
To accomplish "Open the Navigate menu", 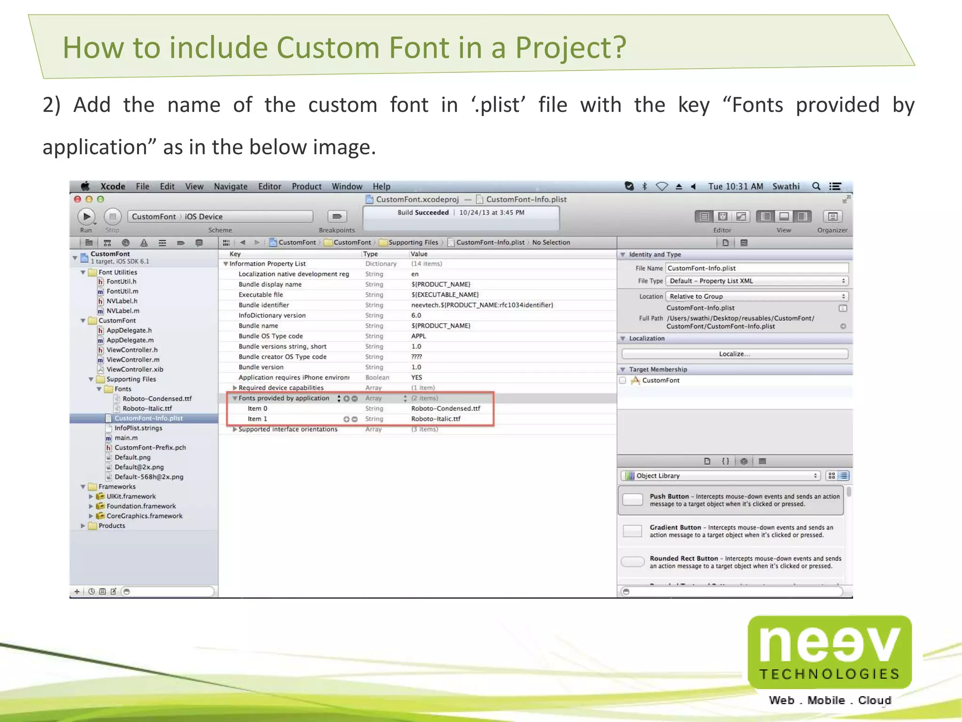I will 230,186.
